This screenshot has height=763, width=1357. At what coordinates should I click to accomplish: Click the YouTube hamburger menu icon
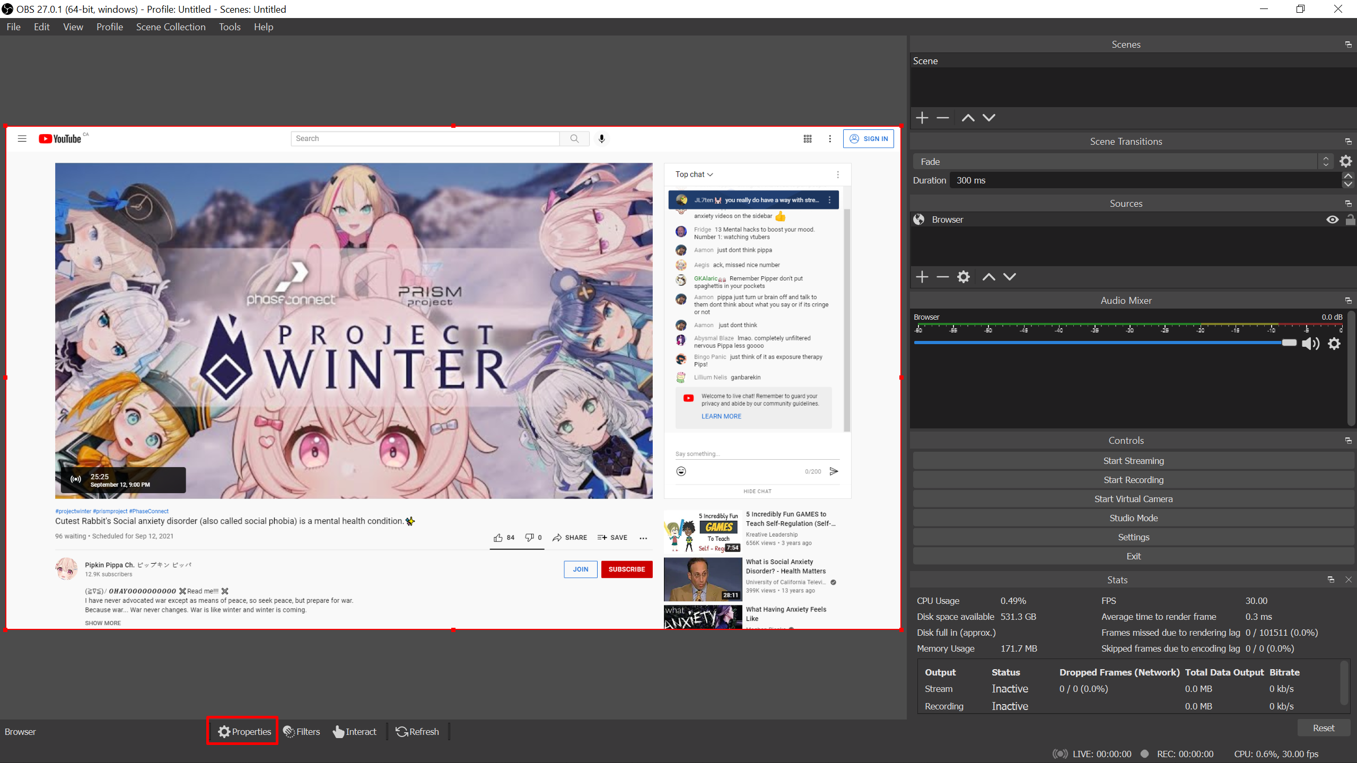tap(22, 138)
